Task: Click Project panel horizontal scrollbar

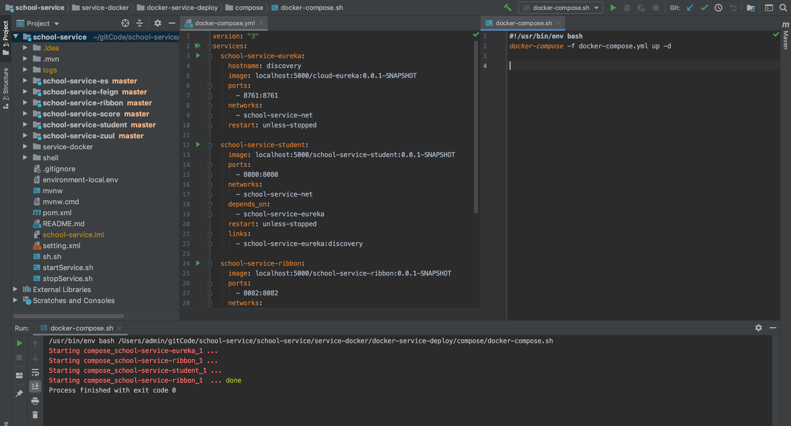Action: click(69, 316)
